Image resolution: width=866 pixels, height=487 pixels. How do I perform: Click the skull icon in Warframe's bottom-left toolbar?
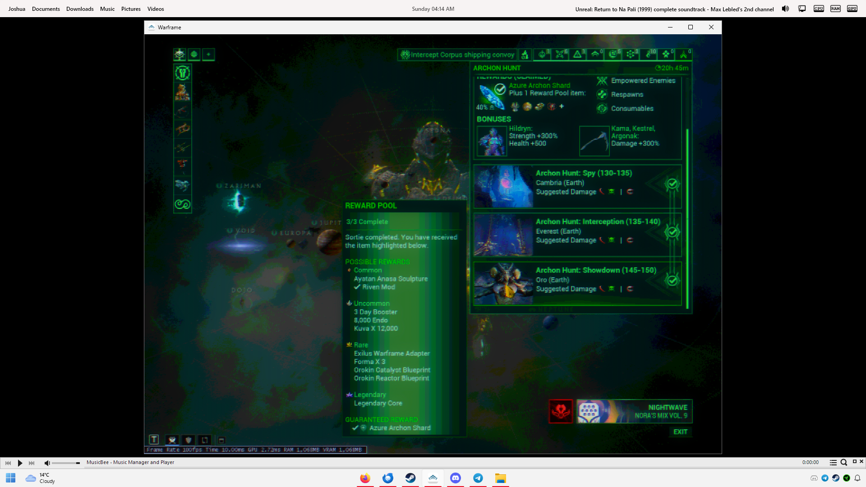click(172, 440)
